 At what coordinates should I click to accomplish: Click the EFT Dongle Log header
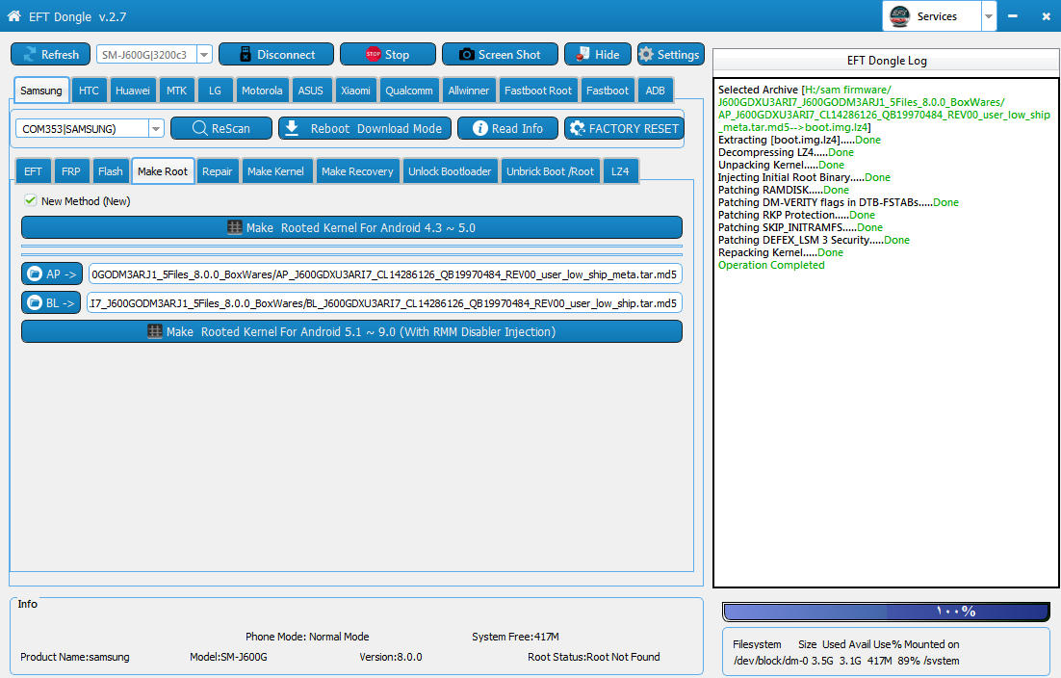[x=887, y=61]
